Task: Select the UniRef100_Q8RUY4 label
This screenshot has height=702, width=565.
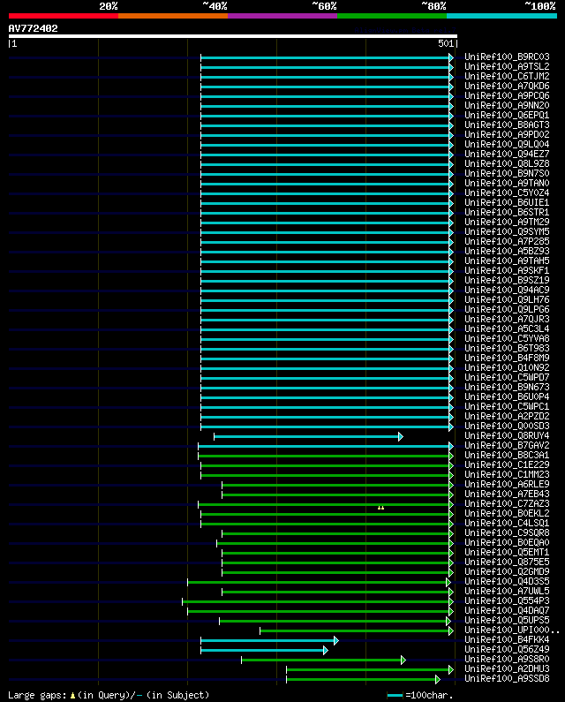Action: (507, 435)
